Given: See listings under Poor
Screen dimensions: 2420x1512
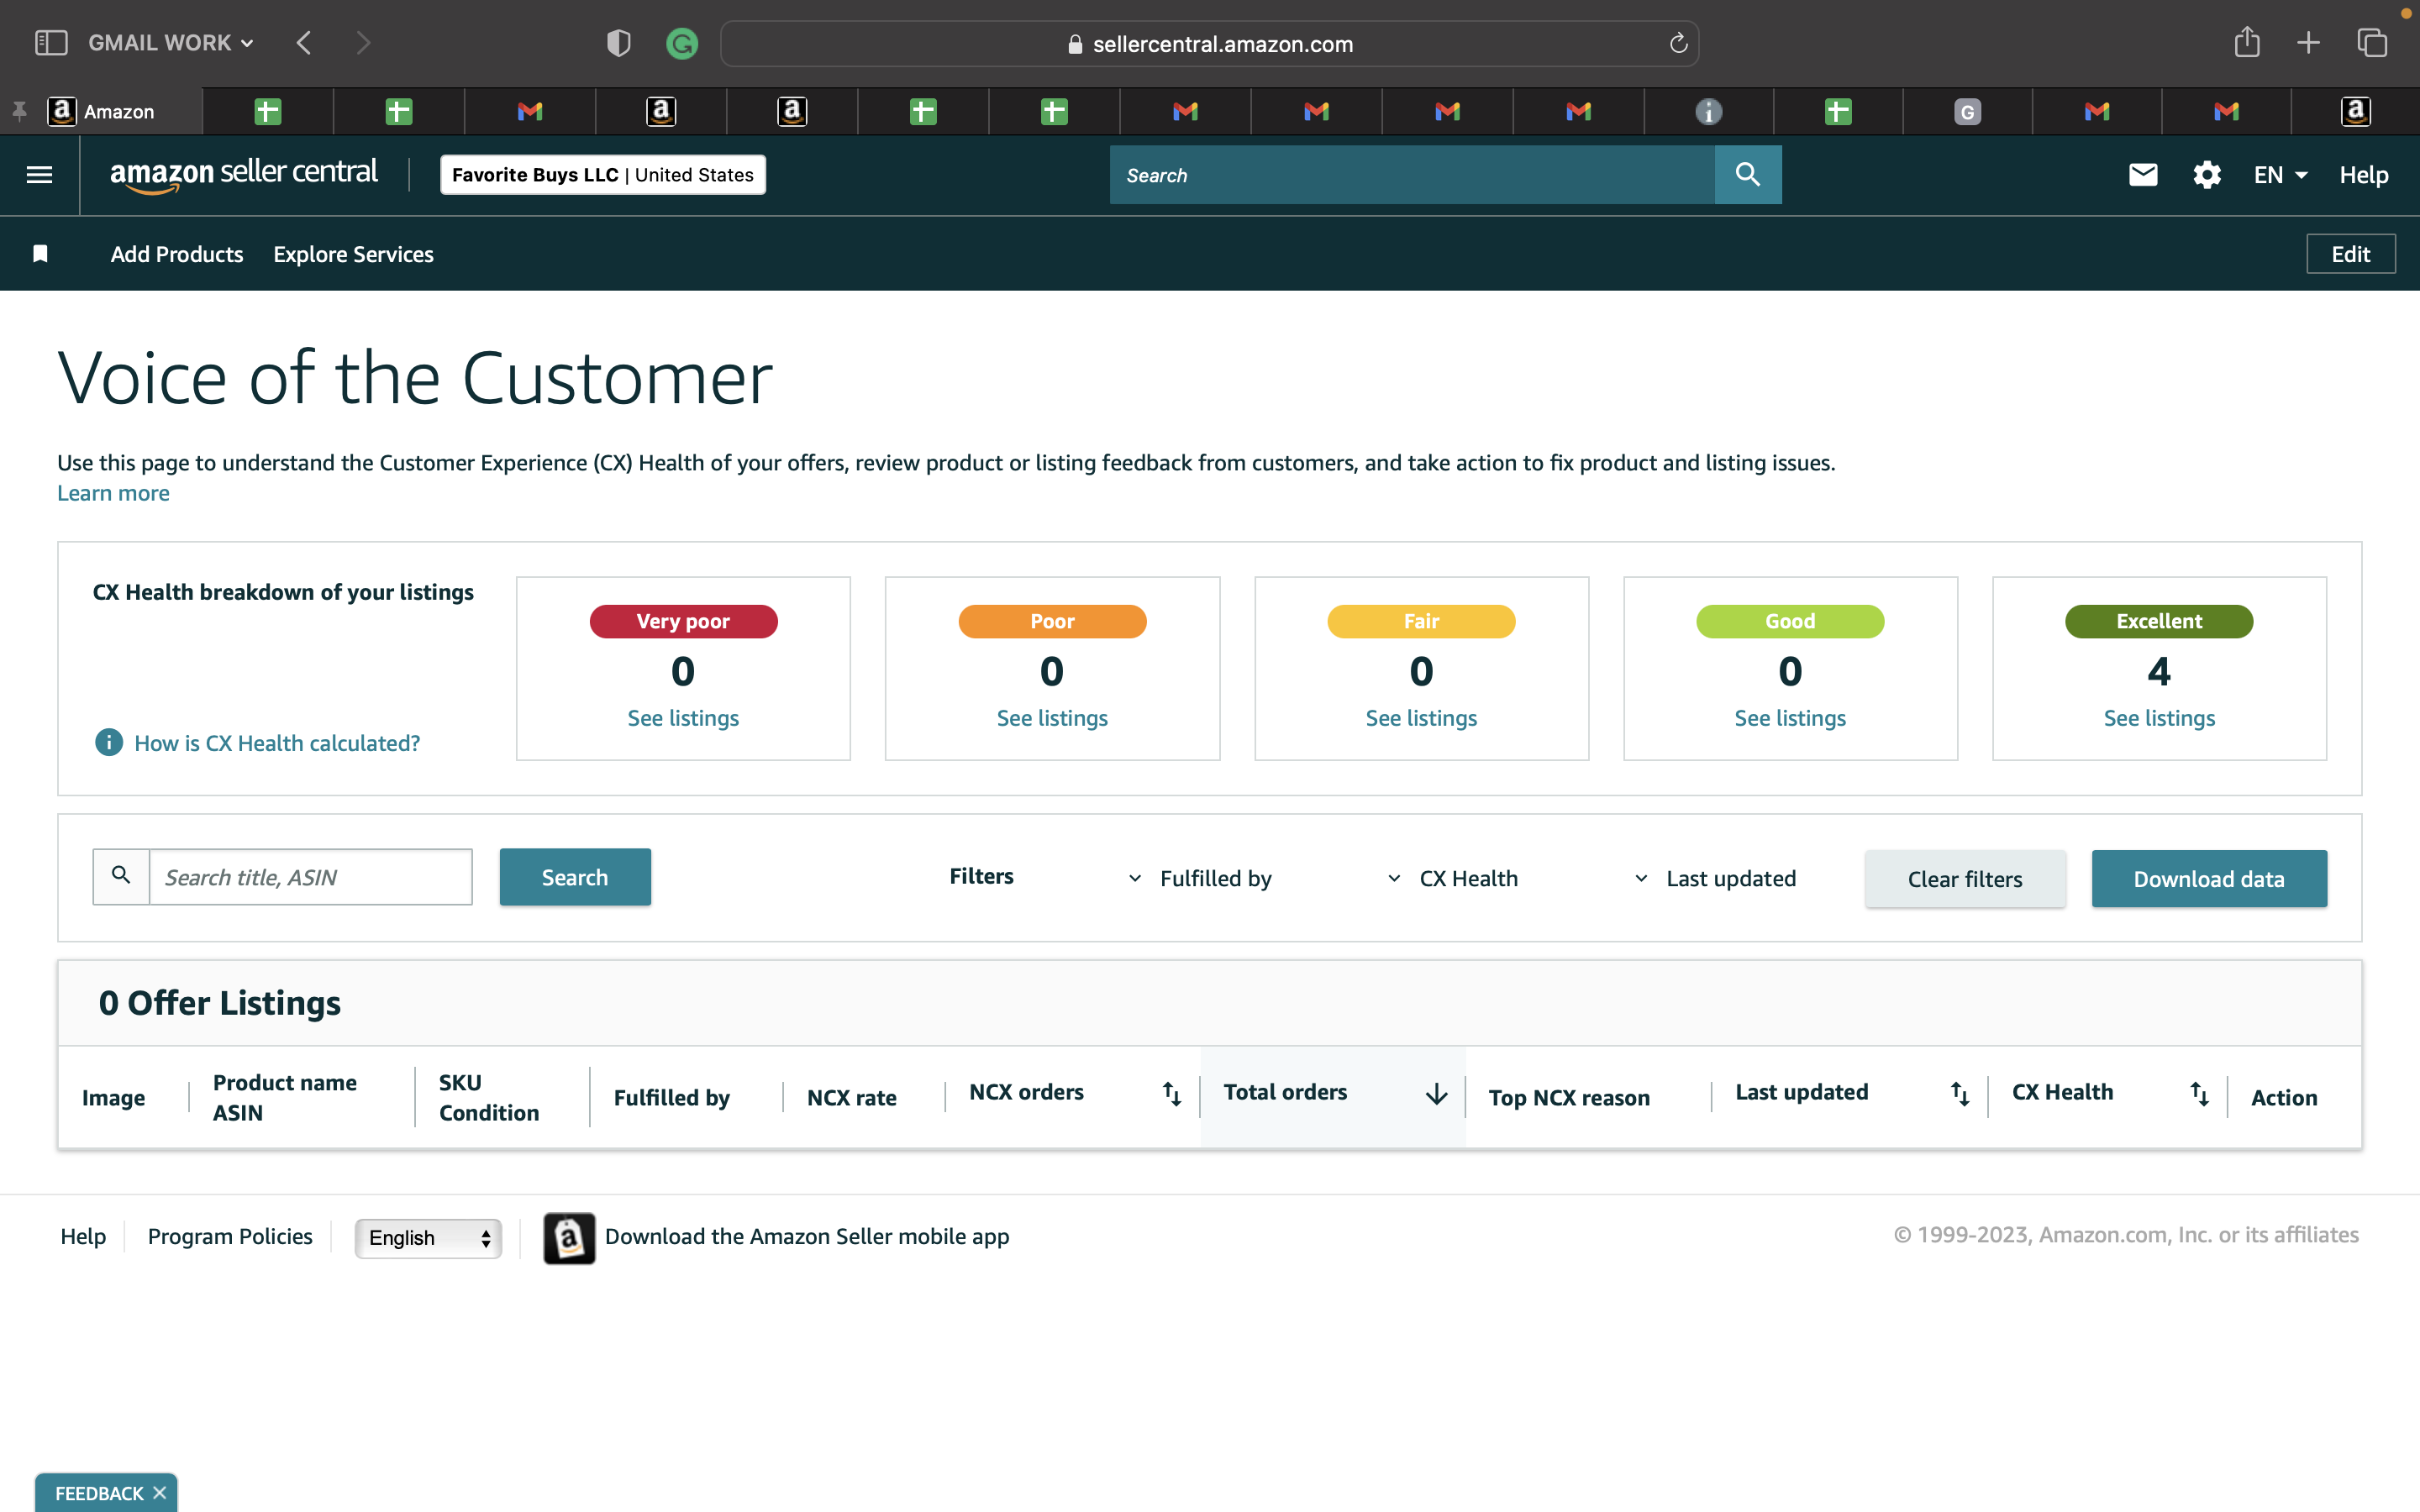Looking at the screenshot, I should coord(1052,718).
